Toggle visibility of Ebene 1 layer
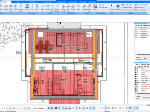This screenshot has width=150, height=112. pyautogui.click(x=135, y=75)
